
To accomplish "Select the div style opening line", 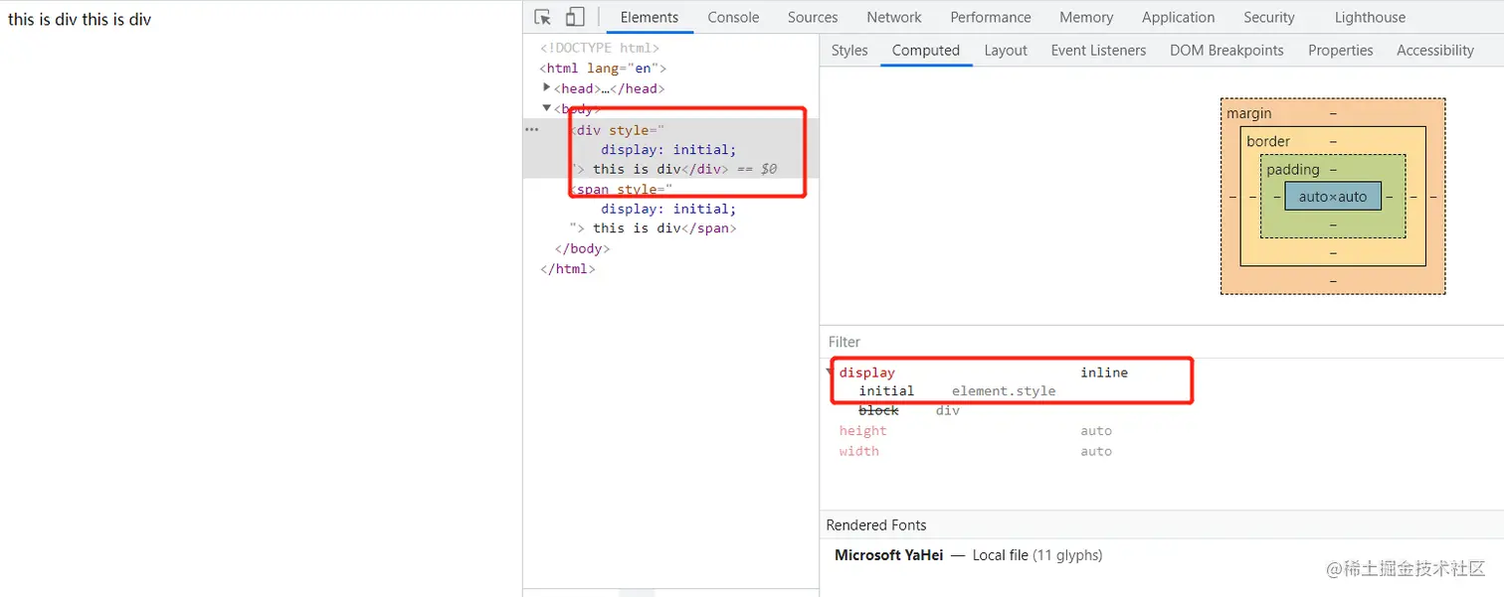I will [617, 129].
